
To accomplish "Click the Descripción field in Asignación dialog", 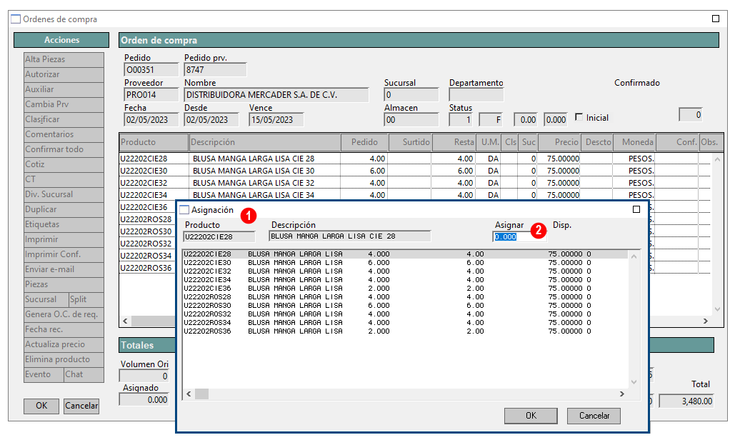I will pos(350,236).
